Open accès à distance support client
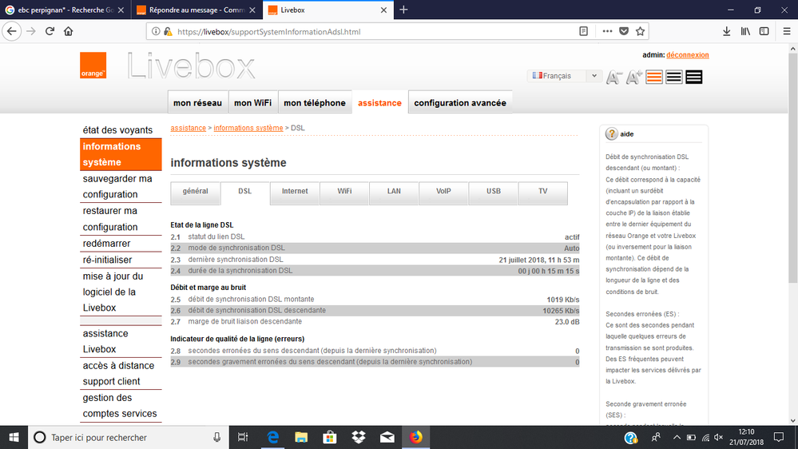Viewport: 798px width, 449px height. point(118,373)
